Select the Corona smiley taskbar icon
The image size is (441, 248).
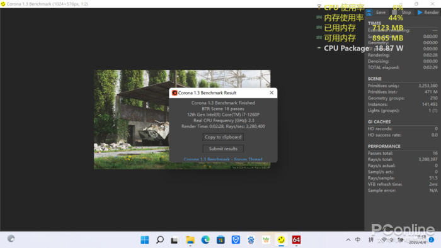click(281, 240)
